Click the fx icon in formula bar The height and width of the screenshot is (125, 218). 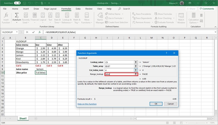pyautogui.click(x=40, y=32)
